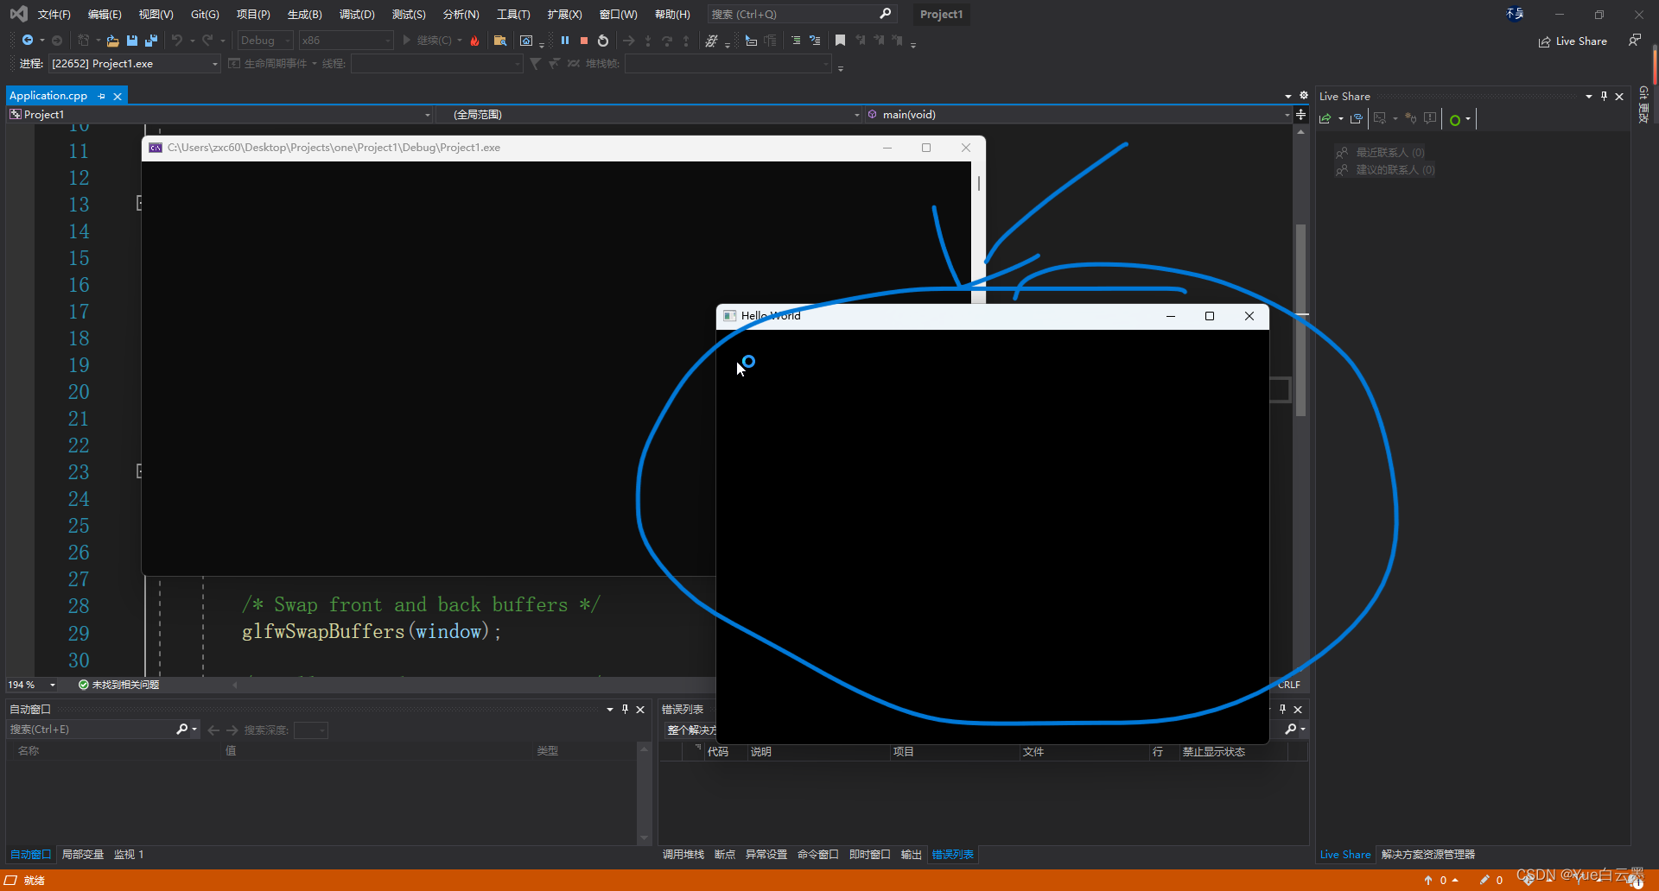Click the send feedback icon at top right
Image resolution: width=1659 pixels, height=891 pixels.
[x=1634, y=41]
